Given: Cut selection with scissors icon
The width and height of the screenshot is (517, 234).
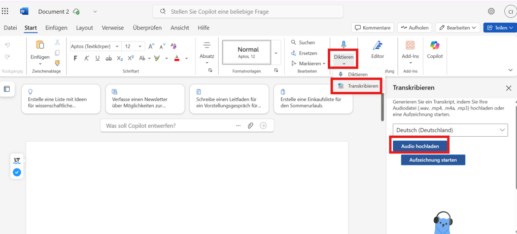Looking at the screenshot, I should click(57, 43).
